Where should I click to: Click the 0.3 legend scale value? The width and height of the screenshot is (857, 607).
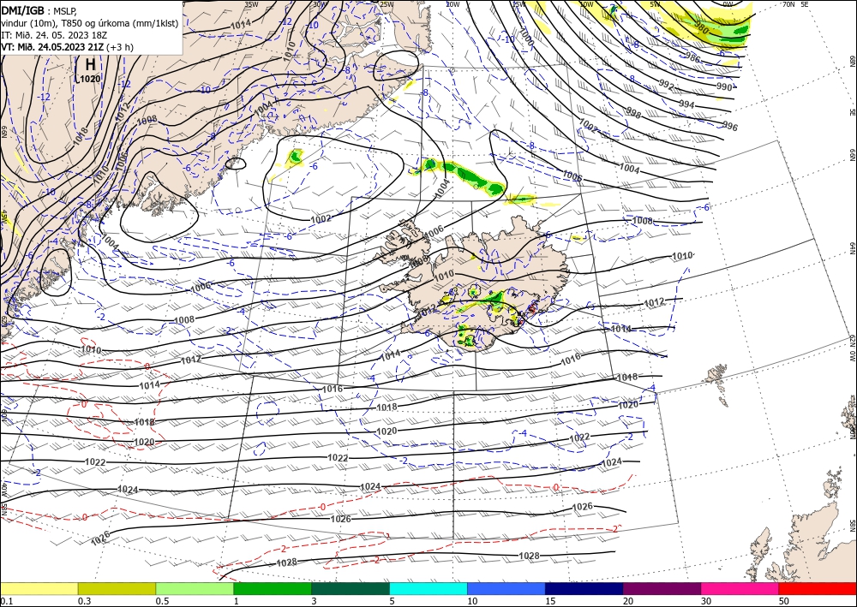point(84,601)
